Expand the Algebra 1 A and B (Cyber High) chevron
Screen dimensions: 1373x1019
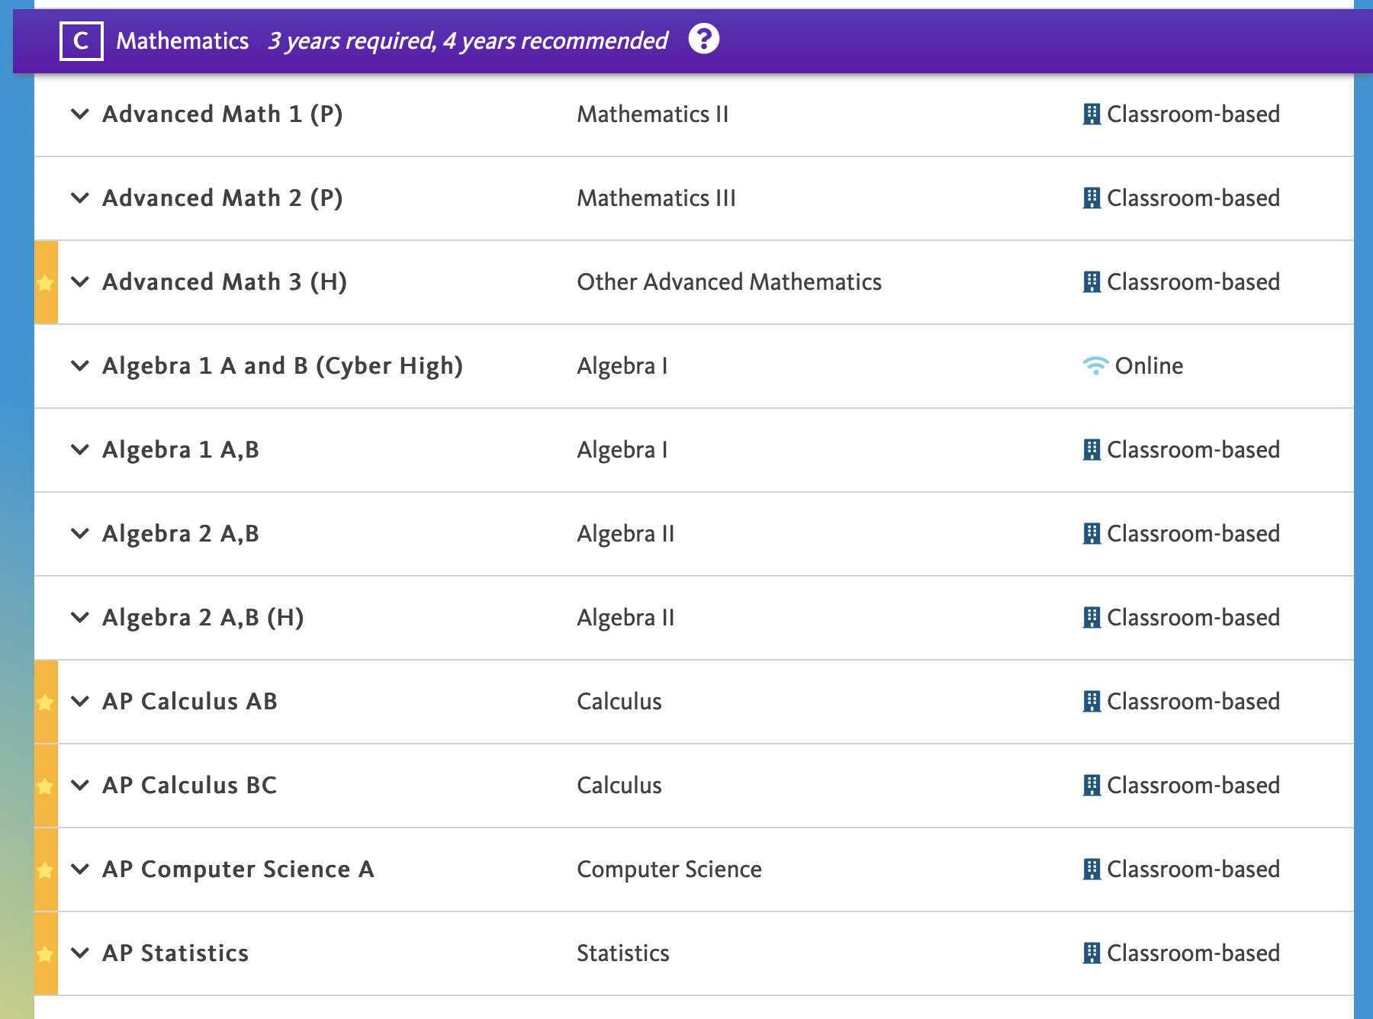pos(80,366)
